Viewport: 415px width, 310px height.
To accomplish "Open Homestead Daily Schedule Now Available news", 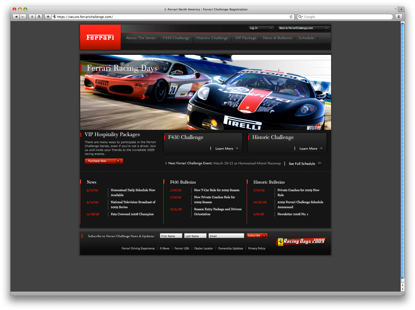I will tap(133, 193).
